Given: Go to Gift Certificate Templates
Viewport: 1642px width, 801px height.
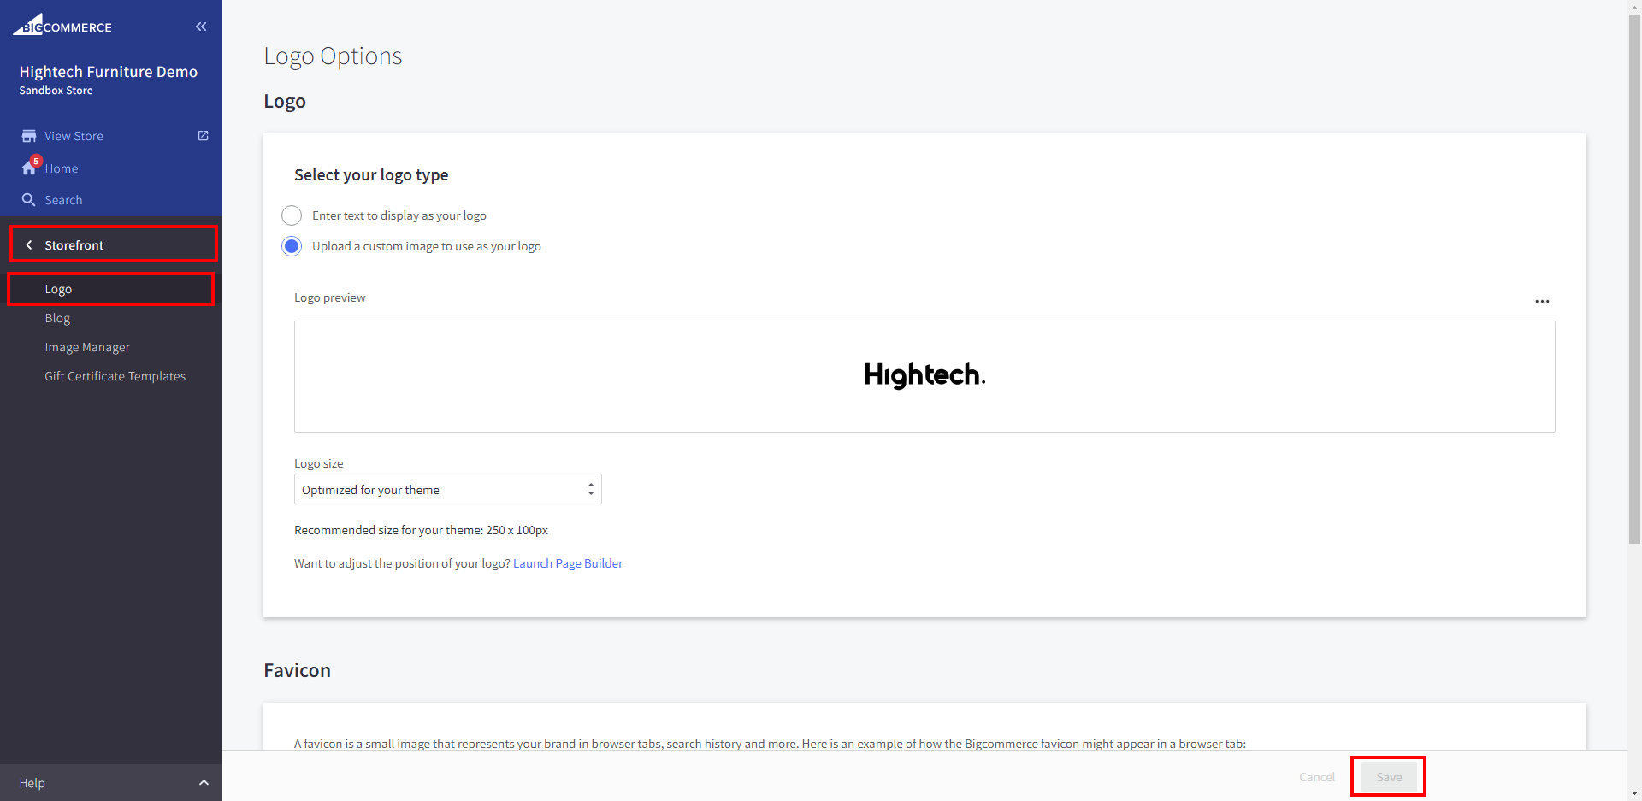Looking at the screenshot, I should (115, 376).
